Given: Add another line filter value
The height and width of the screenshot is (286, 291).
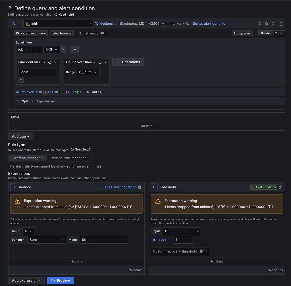Looking at the screenshot, I should 21,80.
